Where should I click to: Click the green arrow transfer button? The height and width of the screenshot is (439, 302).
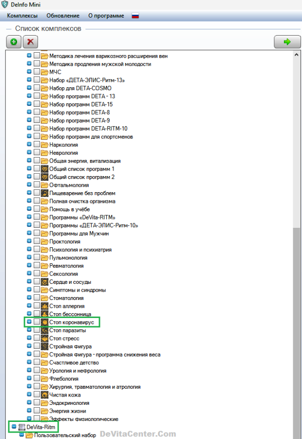(287, 42)
